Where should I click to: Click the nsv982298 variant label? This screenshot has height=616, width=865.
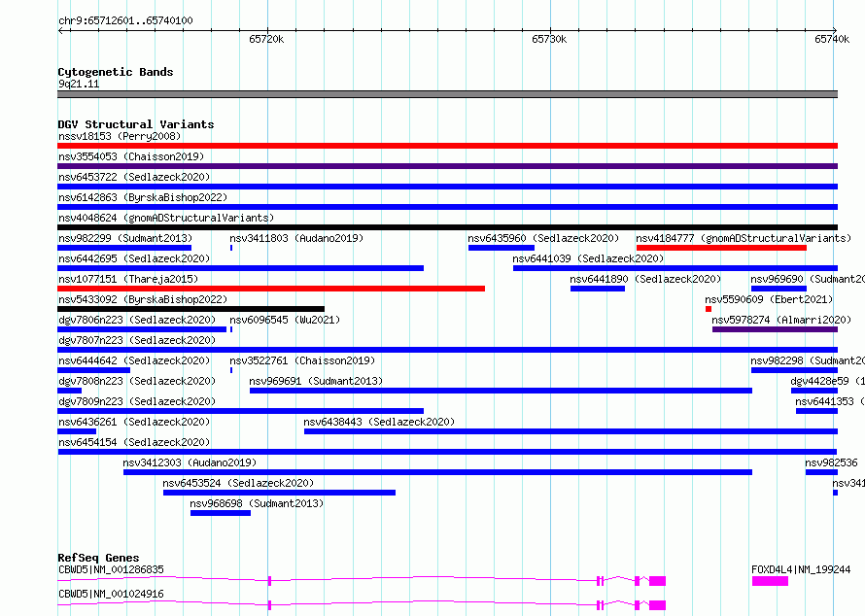point(808,360)
